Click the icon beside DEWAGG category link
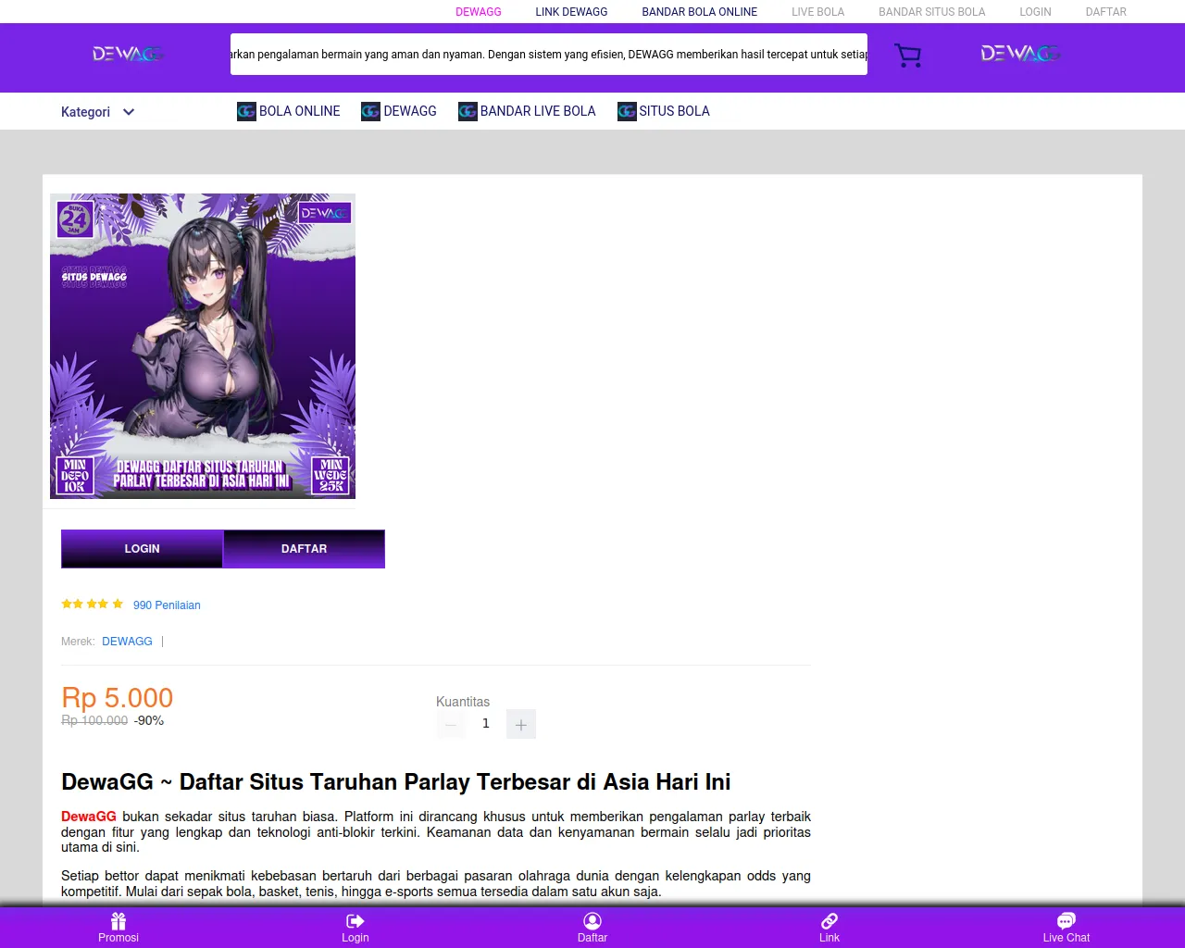This screenshot has height=948, width=1185. (x=370, y=111)
